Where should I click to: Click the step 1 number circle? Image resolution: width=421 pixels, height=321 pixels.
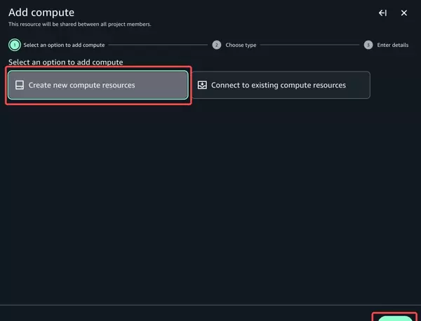pyautogui.click(x=14, y=45)
